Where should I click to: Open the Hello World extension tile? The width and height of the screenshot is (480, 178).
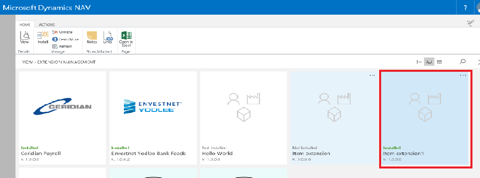pos(243,118)
